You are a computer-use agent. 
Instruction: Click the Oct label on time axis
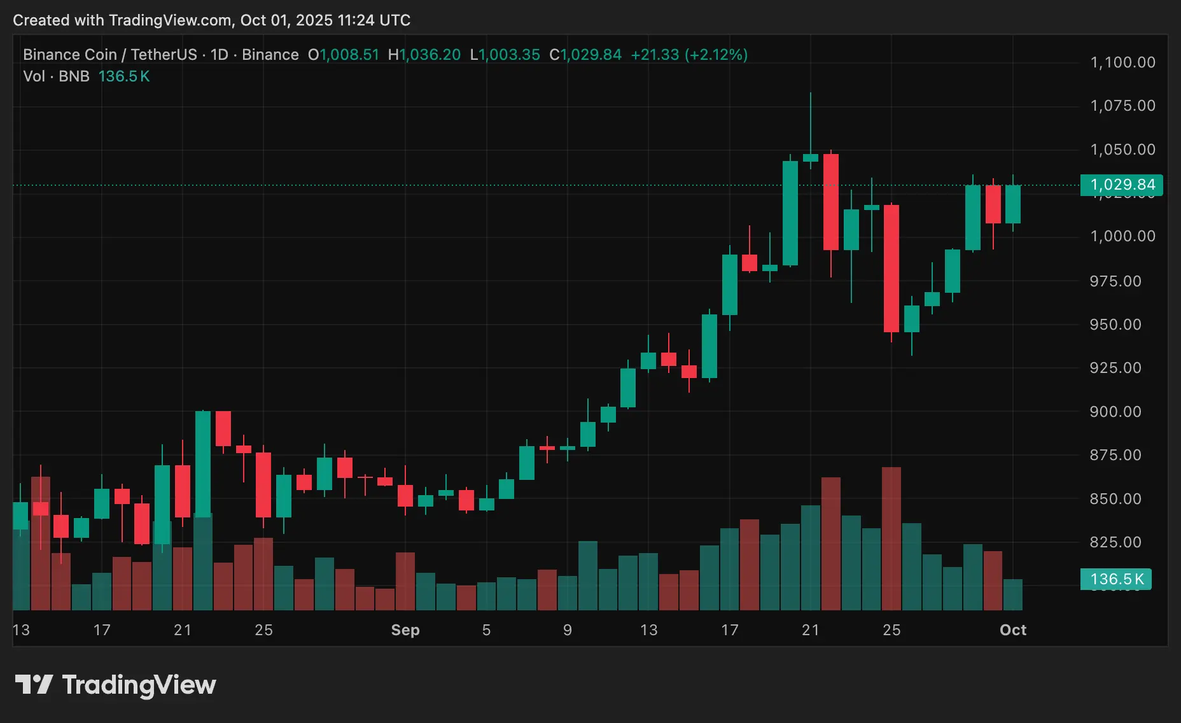pyautogui.click(x=1012, y=630)
